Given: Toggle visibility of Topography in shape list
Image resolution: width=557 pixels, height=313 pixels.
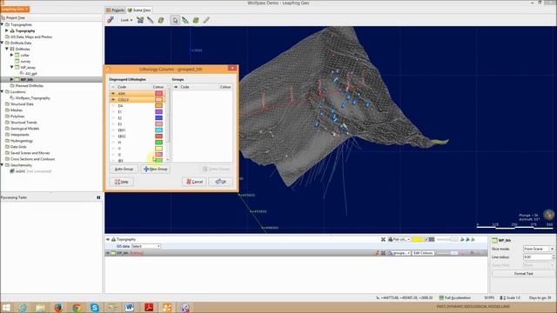Looking at the screenshot, I should pos(108,240).
